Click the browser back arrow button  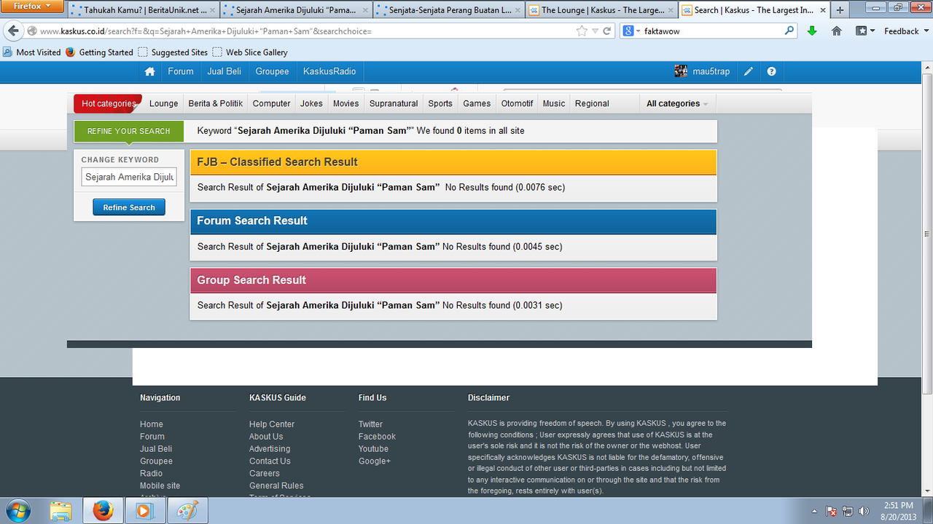[13, 31]
